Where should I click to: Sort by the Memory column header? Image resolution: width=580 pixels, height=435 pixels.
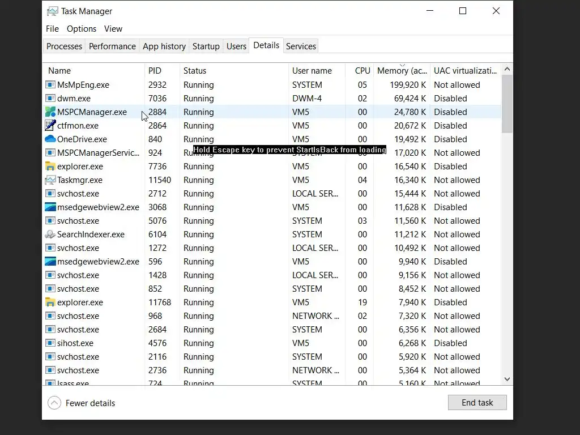(402, 71)
